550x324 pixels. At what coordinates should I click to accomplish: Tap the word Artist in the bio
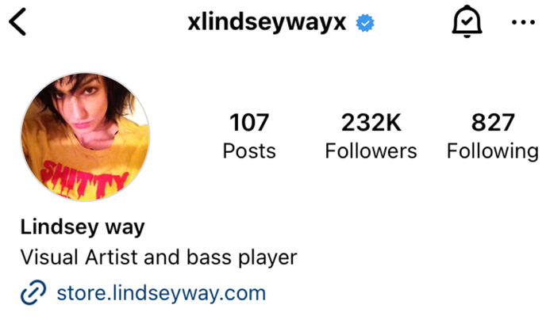click(111, 257)
